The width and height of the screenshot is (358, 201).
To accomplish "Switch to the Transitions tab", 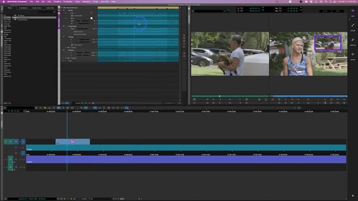I will coord(23,8).
